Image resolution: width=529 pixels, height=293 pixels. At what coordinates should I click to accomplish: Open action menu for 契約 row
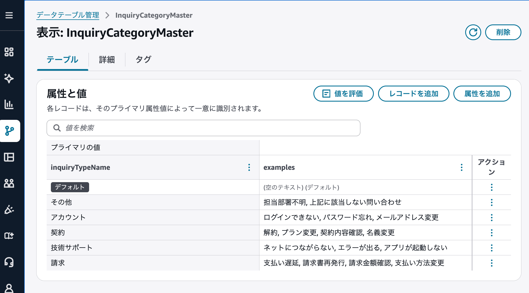(492, 233)
